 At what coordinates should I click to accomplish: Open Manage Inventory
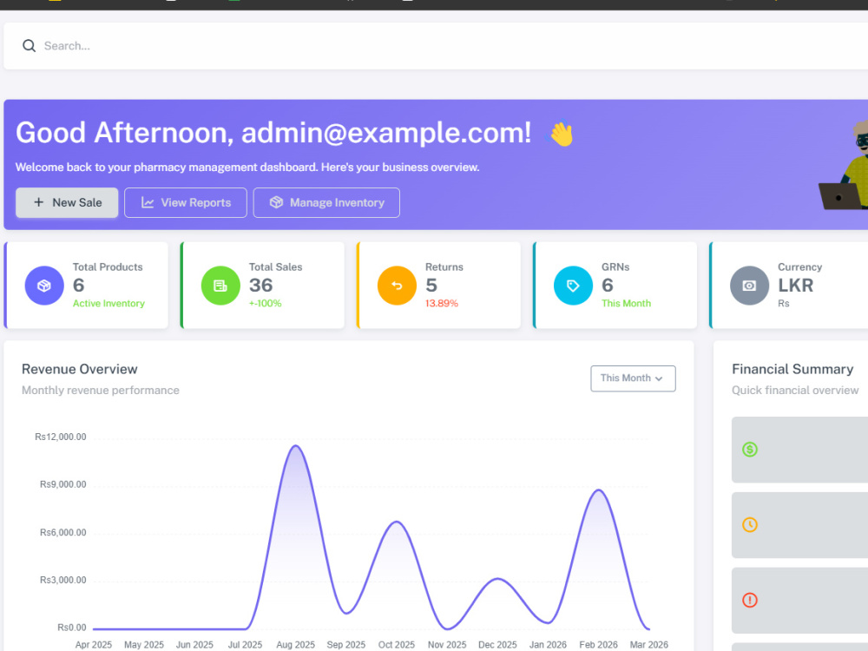pos(326,202)
